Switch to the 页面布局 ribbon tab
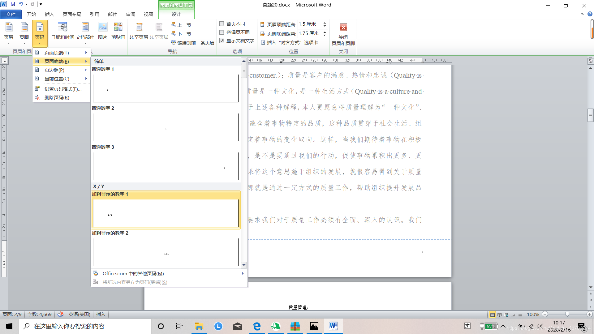The image size is (594, 334). coord(72,14)
